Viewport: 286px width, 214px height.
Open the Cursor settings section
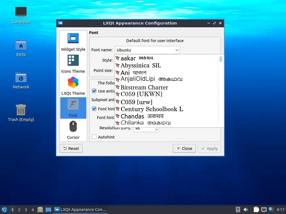(73, 130)
